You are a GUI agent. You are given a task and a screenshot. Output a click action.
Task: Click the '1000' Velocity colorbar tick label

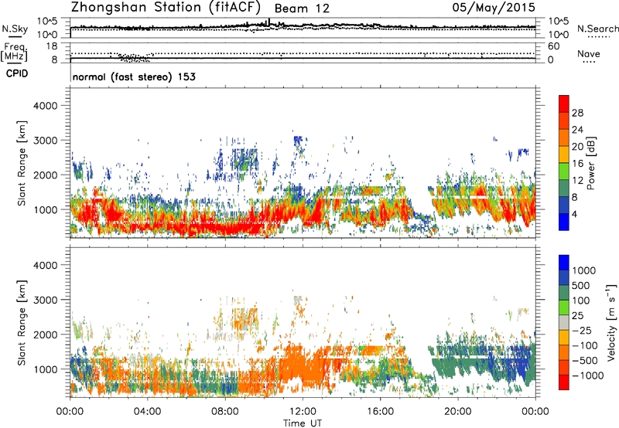(x=584, y=270)
